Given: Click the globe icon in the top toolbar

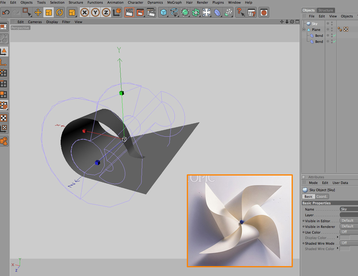Looking at the screenshot, I should click(264, 12).
